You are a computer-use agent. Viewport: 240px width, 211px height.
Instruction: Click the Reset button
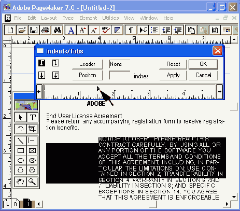(173, 64)
